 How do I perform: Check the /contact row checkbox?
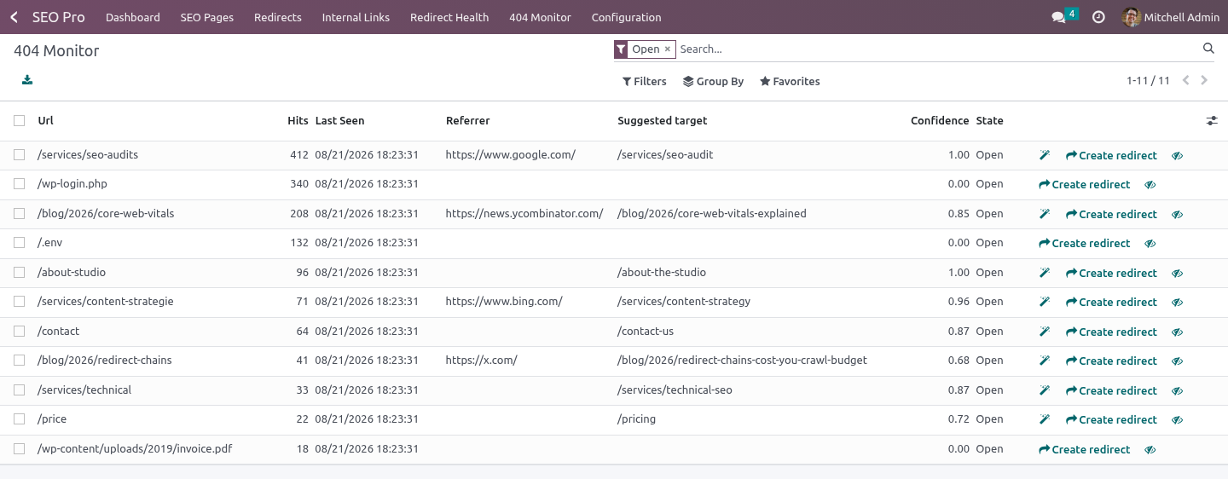(x=19, y=332)
